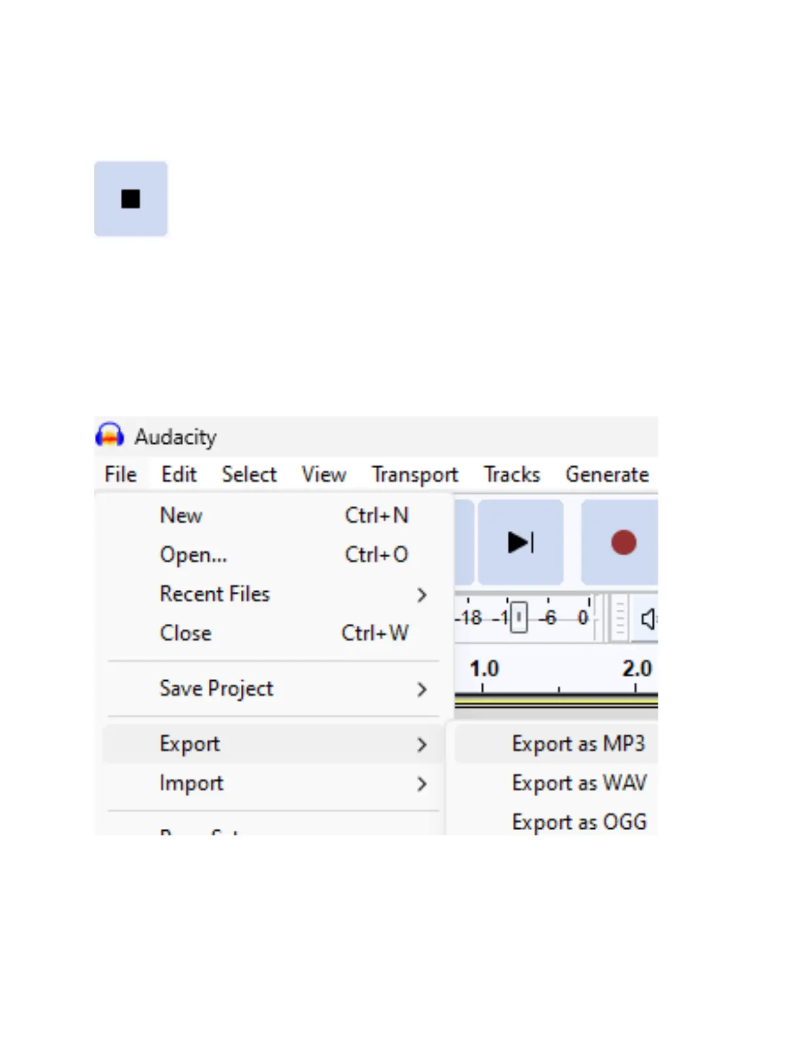Open the File menu
Image resolution: width=801 pixels, height=1037 pixels.
[121, 474]
